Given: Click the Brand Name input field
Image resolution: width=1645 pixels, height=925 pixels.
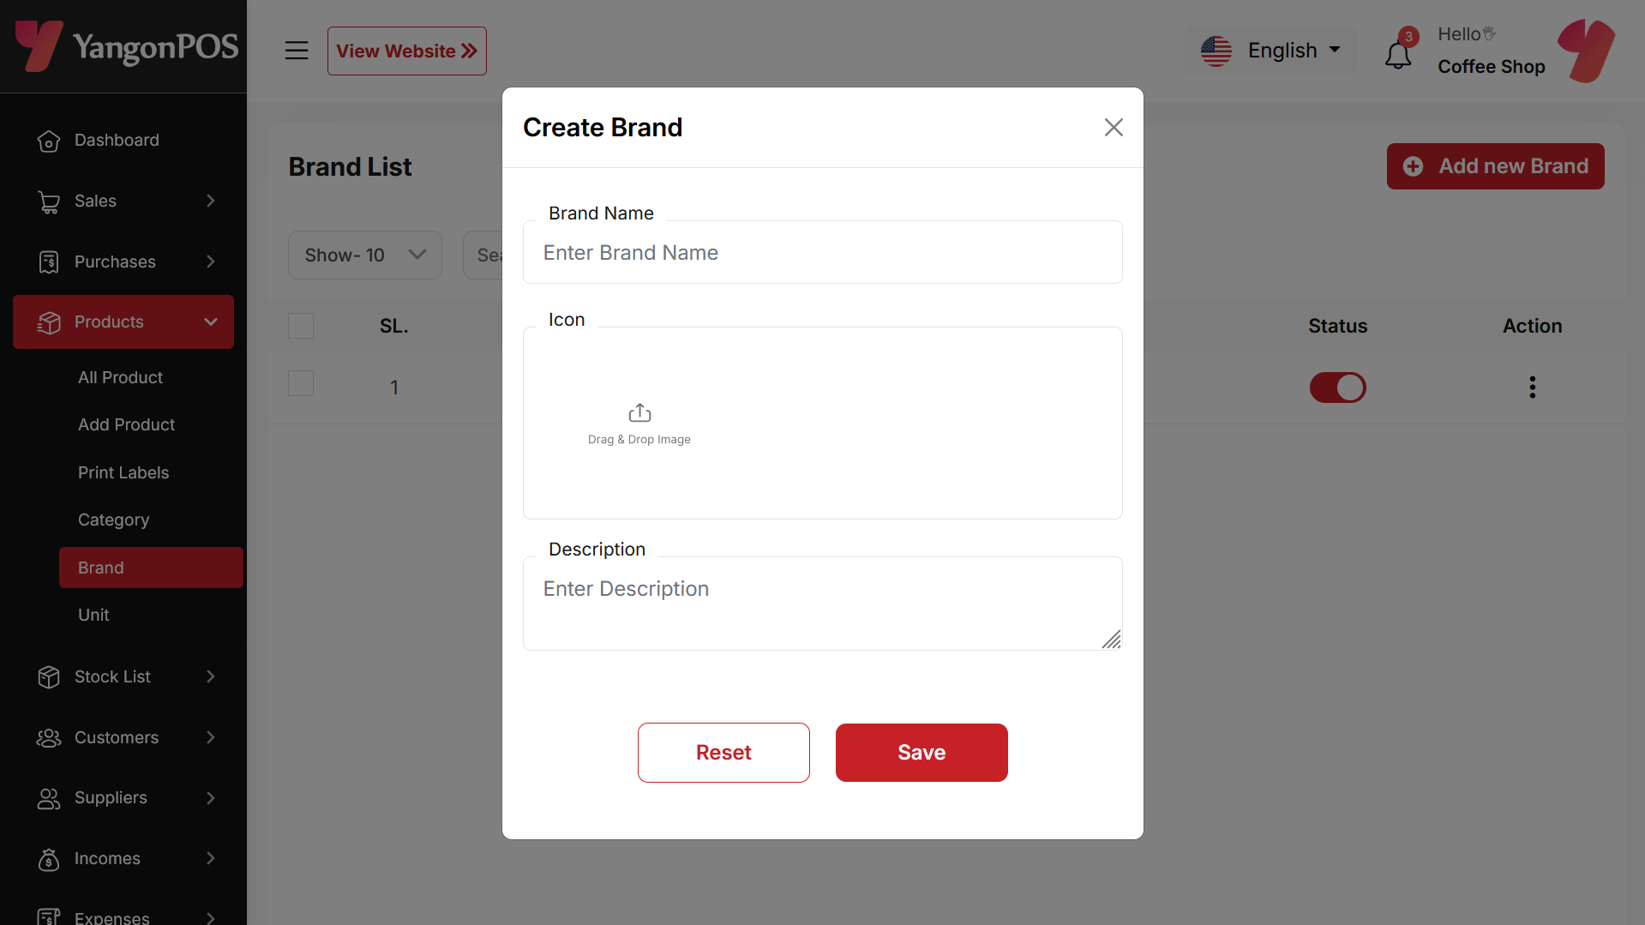Looking at the screenshot, I should (823, 253).
